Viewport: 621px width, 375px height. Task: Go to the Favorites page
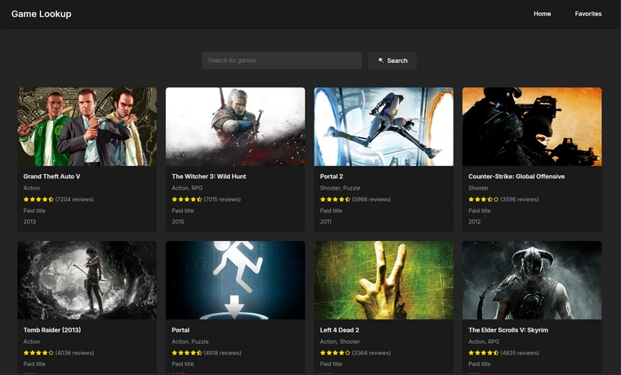tap(587, 14)
